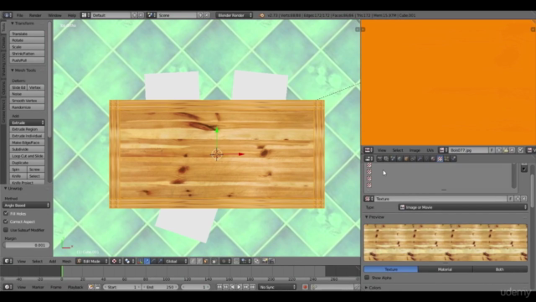
Task: Open the Mesh Data properties tab icon
Action: click(426, 159)
